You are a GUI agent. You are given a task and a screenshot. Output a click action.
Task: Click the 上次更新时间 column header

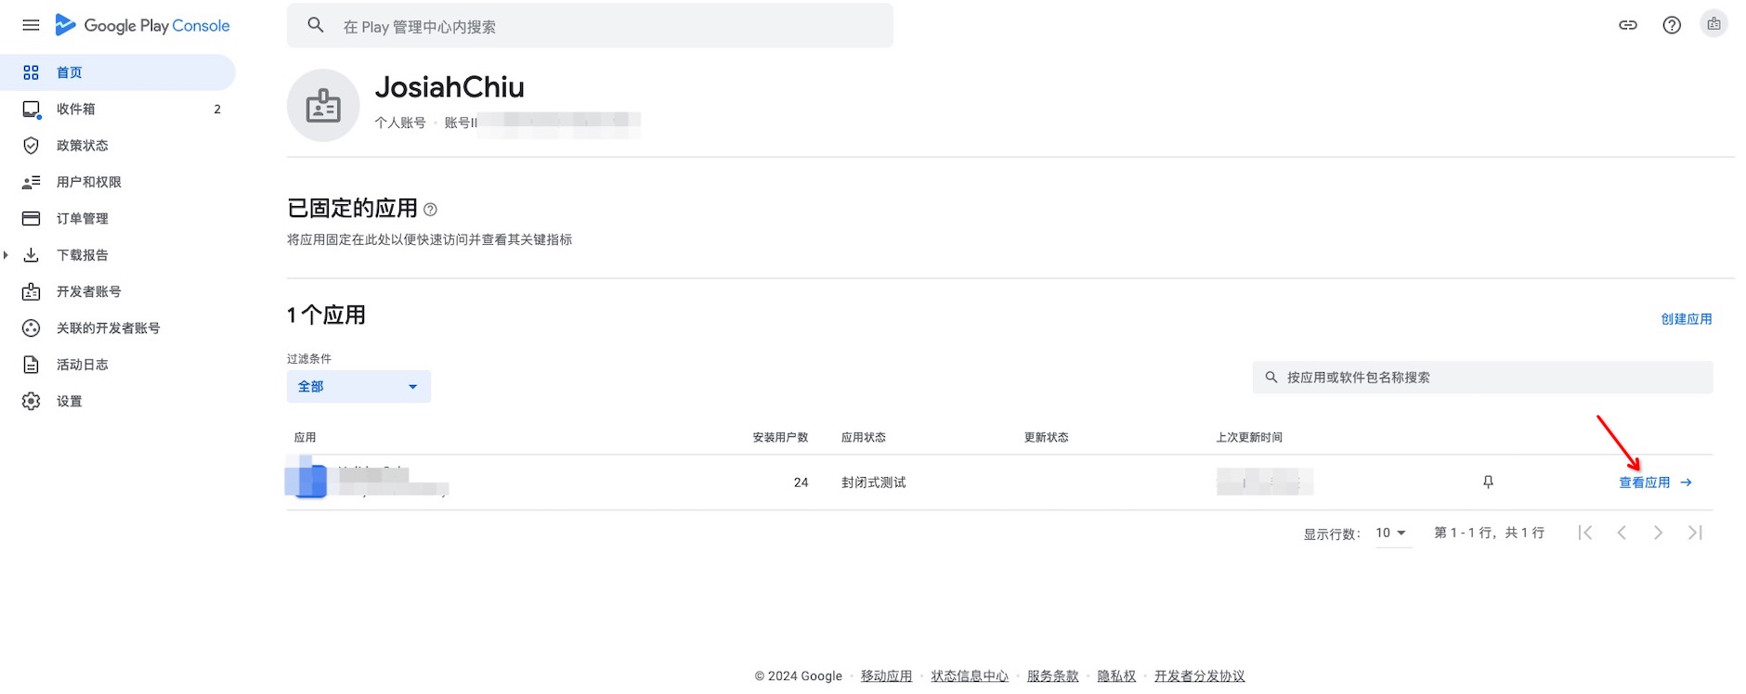pyautogui.click(x=1249, y=437)
